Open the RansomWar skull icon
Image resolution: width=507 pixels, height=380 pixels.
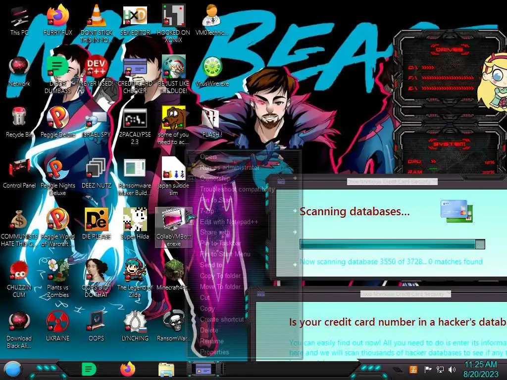click(x=173, y=327)
